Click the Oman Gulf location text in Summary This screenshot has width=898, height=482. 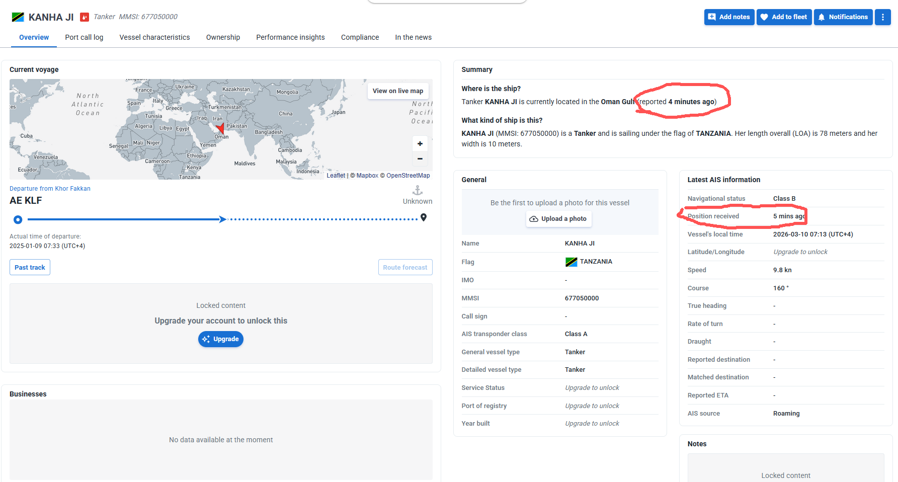pos(618,102)
